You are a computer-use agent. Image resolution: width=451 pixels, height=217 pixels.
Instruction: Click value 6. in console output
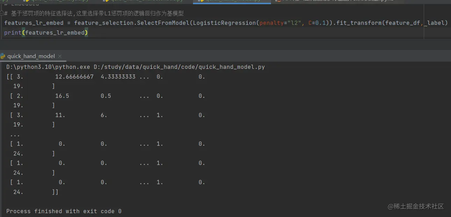[104, 115]
